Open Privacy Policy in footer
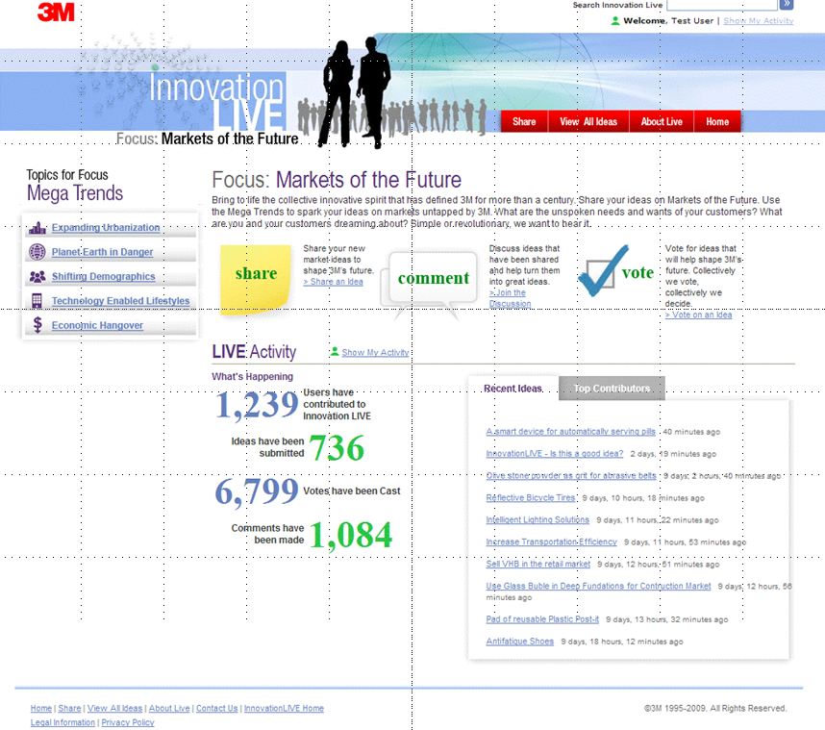 pyautogui.click(x=128, y=722)
